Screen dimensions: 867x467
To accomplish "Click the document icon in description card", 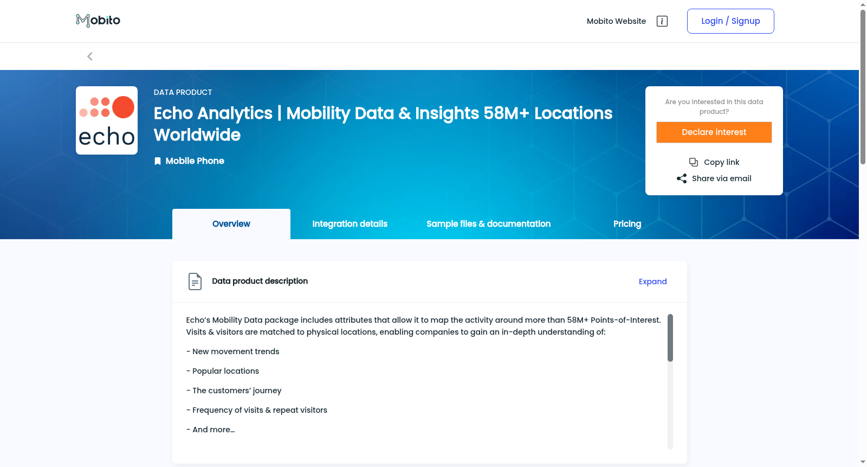I will pyautogui.click(x=195, y=282).
